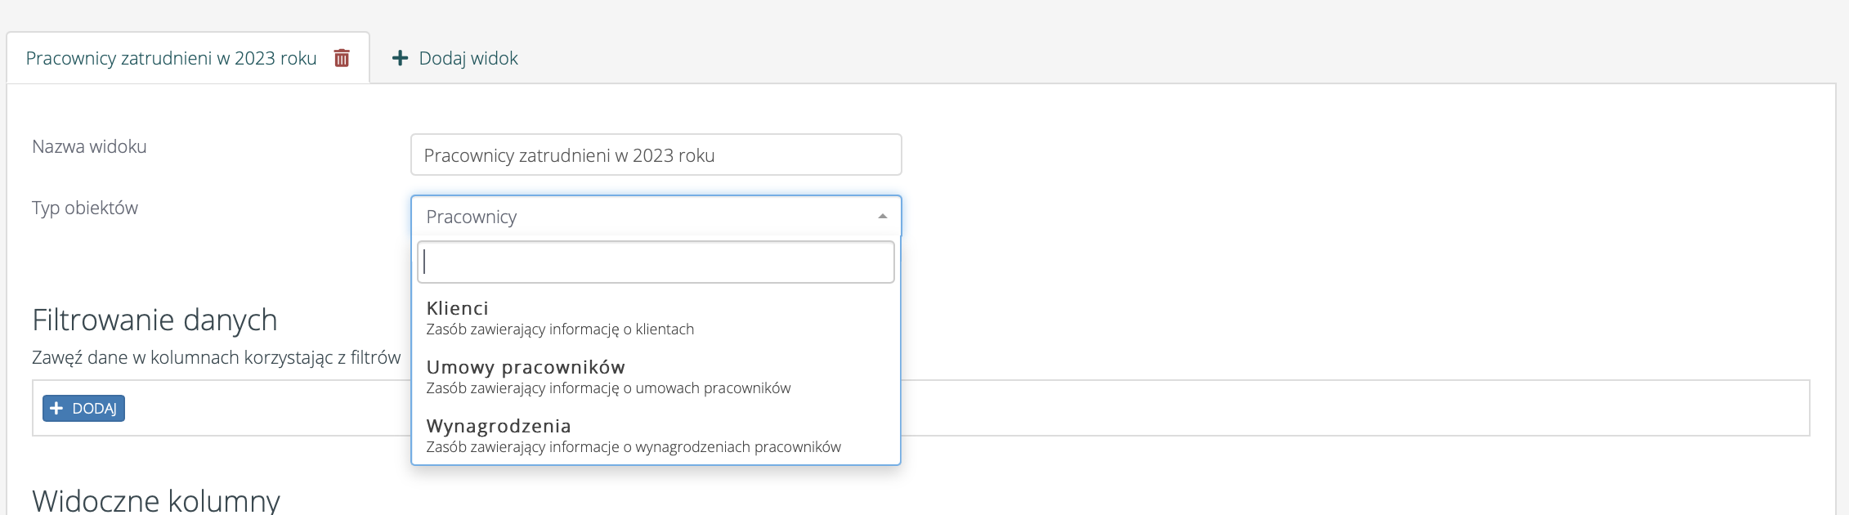
Task: Click the plus icon beside Dodaj widok
Action: point(400,58)
